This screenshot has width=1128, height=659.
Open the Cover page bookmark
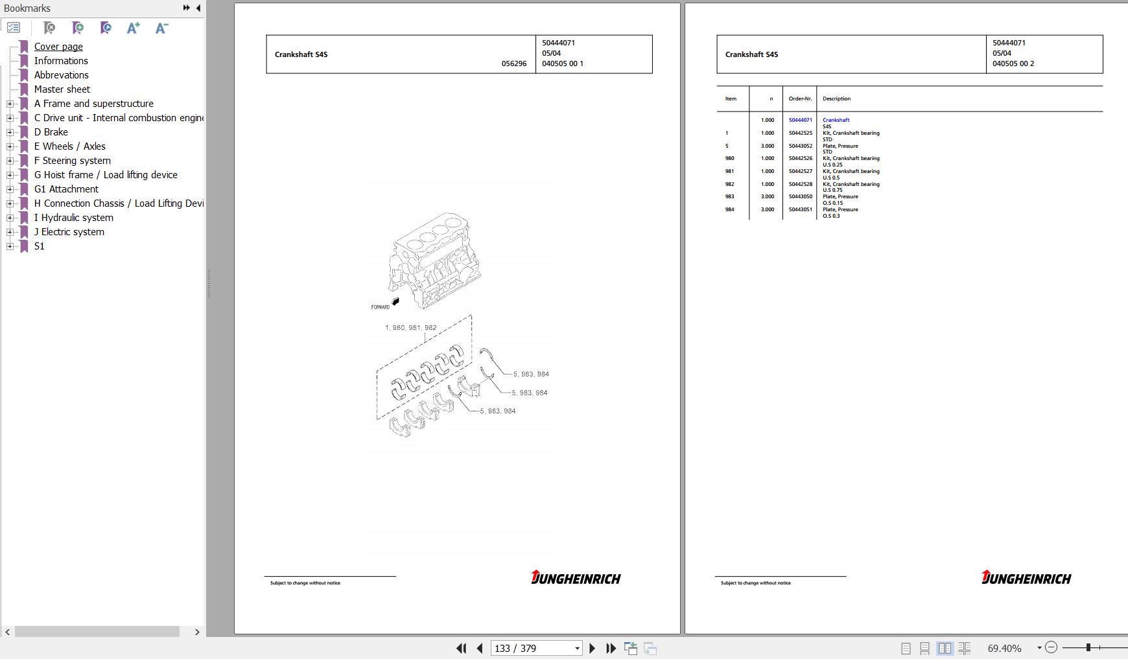pos(58,47)
